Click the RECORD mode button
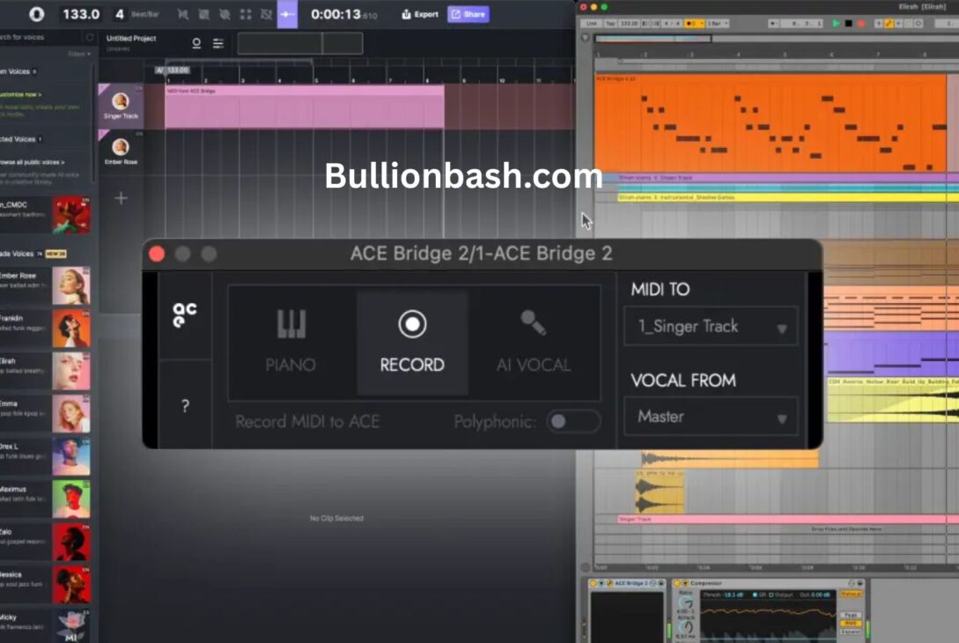Screen dimensions: 959x643 411,342
